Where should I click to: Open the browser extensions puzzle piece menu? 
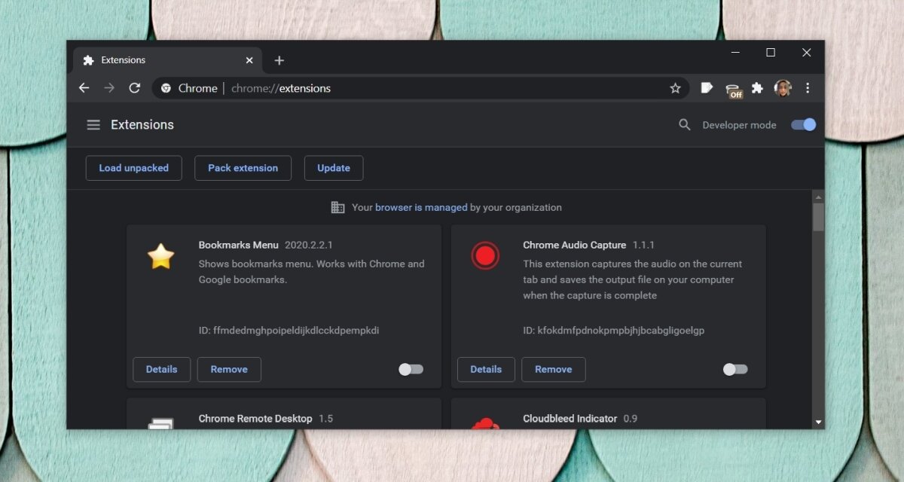(x=757, y=88)
